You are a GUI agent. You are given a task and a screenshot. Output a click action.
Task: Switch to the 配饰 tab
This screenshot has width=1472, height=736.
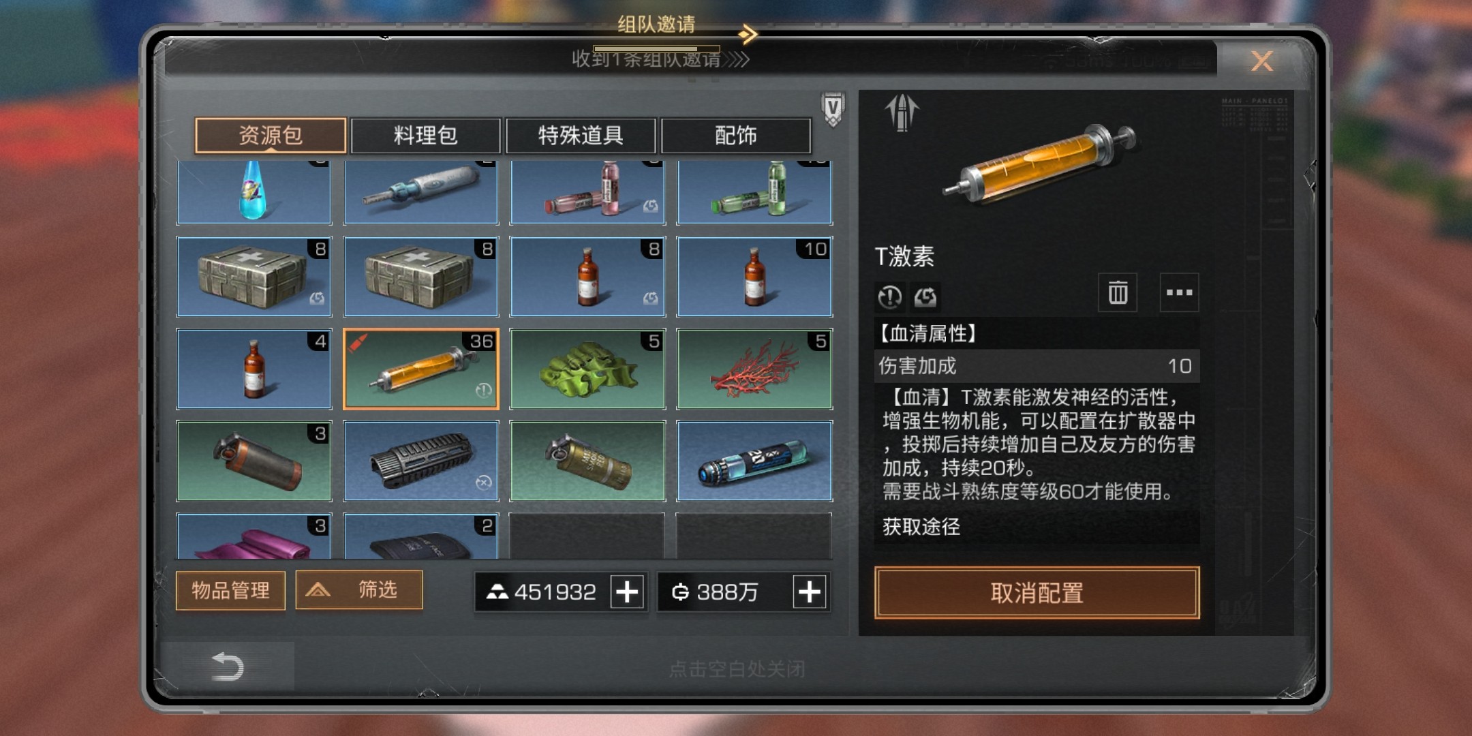(736, 136)
